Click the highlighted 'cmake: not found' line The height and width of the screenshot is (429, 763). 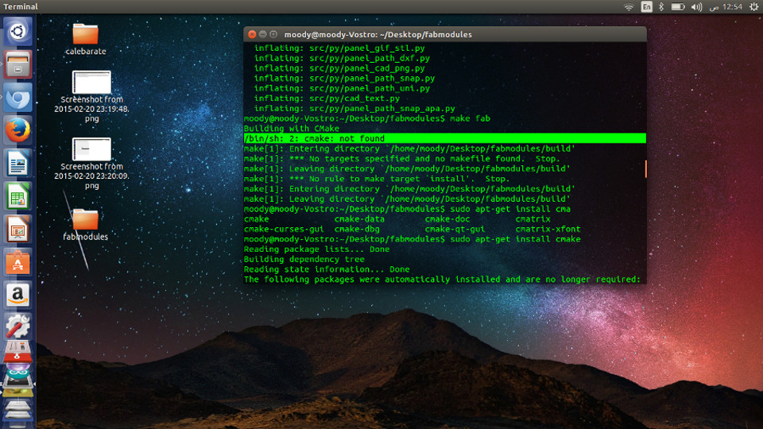[445, 138]
